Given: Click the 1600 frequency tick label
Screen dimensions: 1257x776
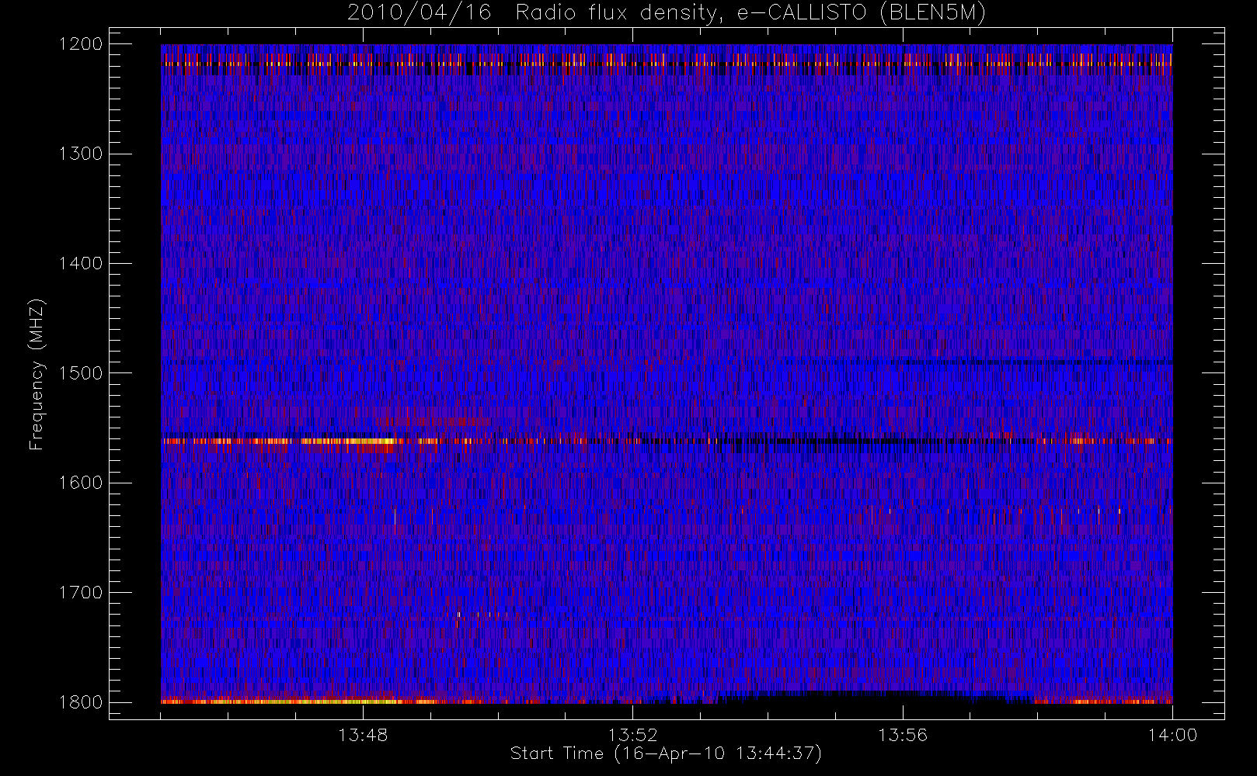Looking at the screenshot, I should (x=81, y=483).
